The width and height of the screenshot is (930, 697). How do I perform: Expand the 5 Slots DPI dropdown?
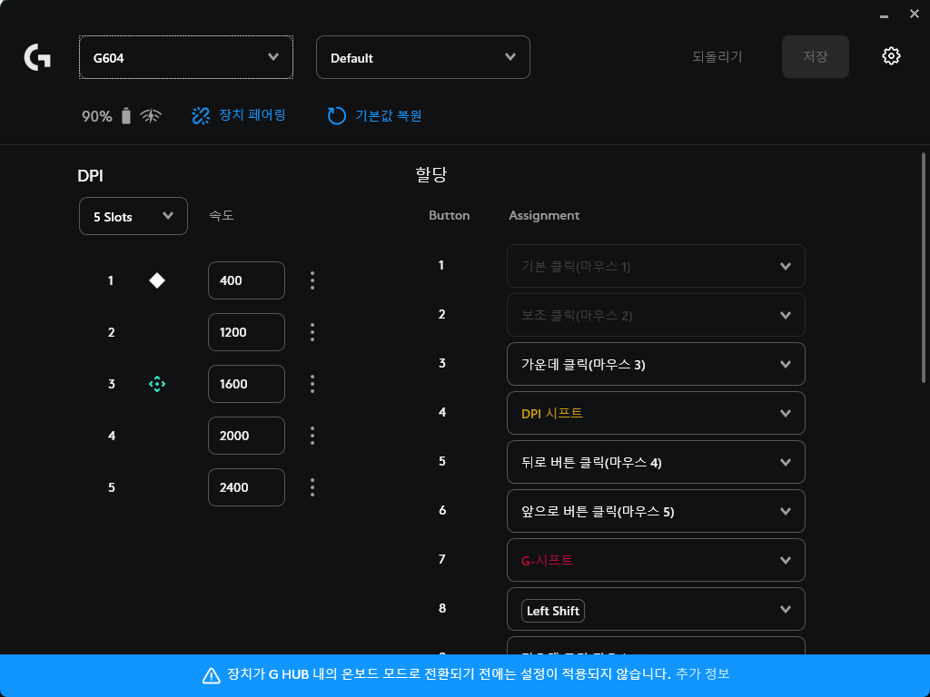133,216
